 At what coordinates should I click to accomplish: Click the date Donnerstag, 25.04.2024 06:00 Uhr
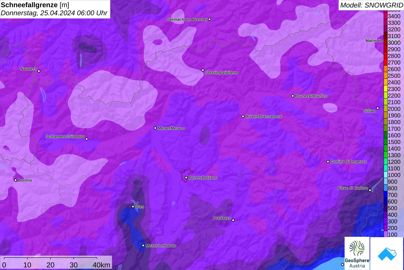pyautogui.click(x=54, y=13)
